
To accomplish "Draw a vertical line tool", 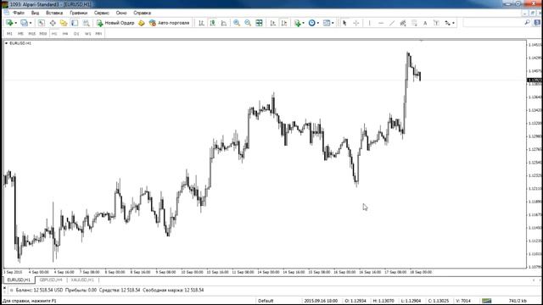I will (370, 23).
